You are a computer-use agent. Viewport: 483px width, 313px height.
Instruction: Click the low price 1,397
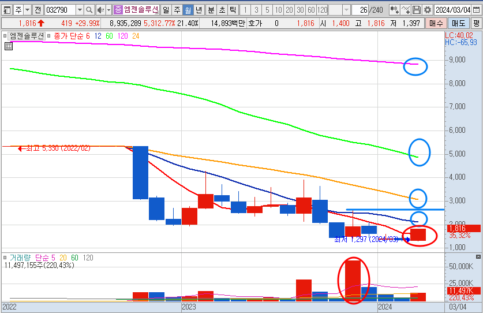(411, 24)
